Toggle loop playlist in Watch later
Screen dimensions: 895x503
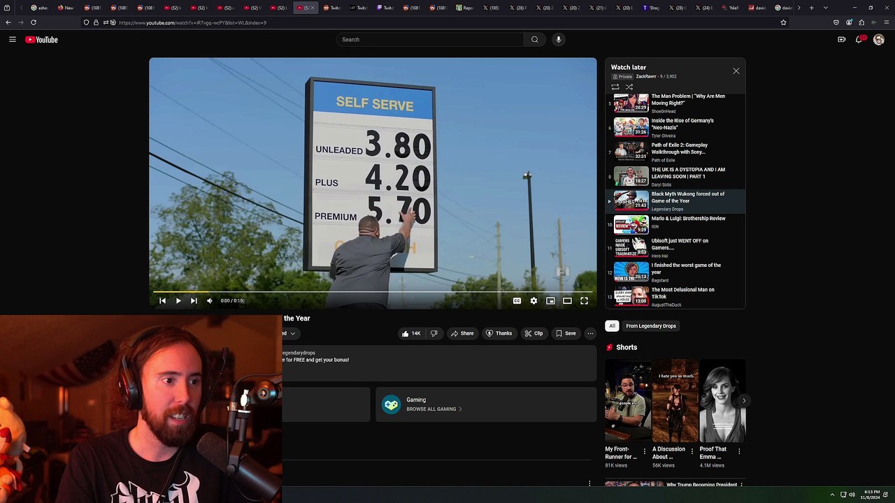point(615,87)
